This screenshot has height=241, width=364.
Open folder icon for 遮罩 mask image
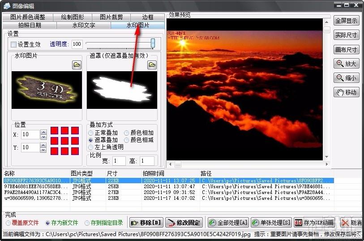pos(152,65)
